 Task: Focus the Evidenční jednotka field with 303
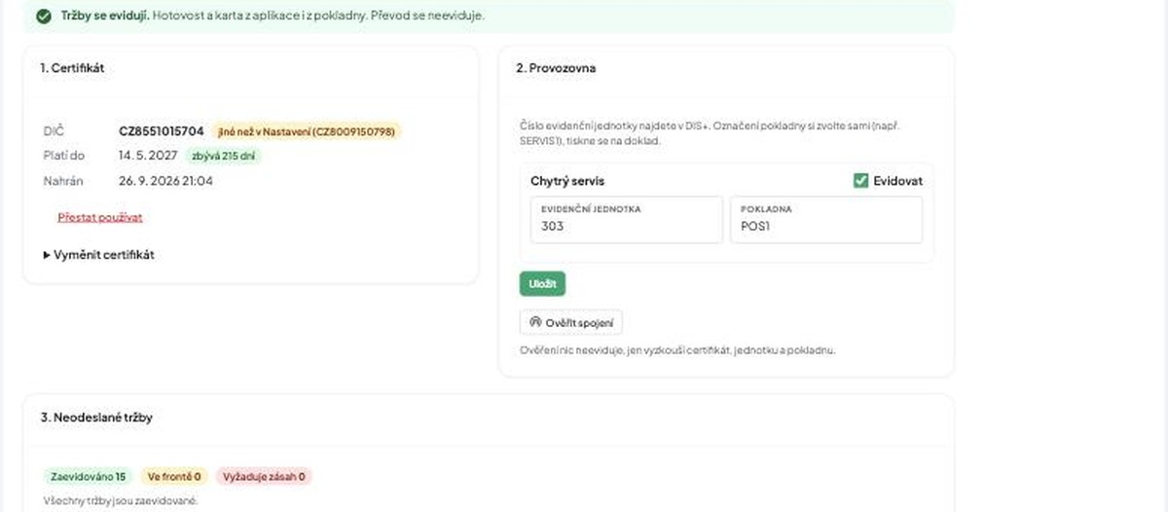(x=626, y=219)
